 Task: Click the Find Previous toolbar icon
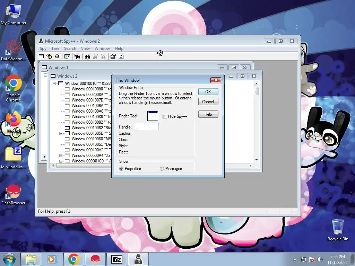coord(103,56)
